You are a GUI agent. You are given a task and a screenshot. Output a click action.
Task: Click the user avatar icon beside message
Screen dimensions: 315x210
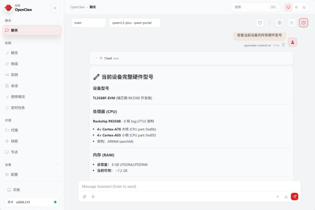(x=293, y=42)
